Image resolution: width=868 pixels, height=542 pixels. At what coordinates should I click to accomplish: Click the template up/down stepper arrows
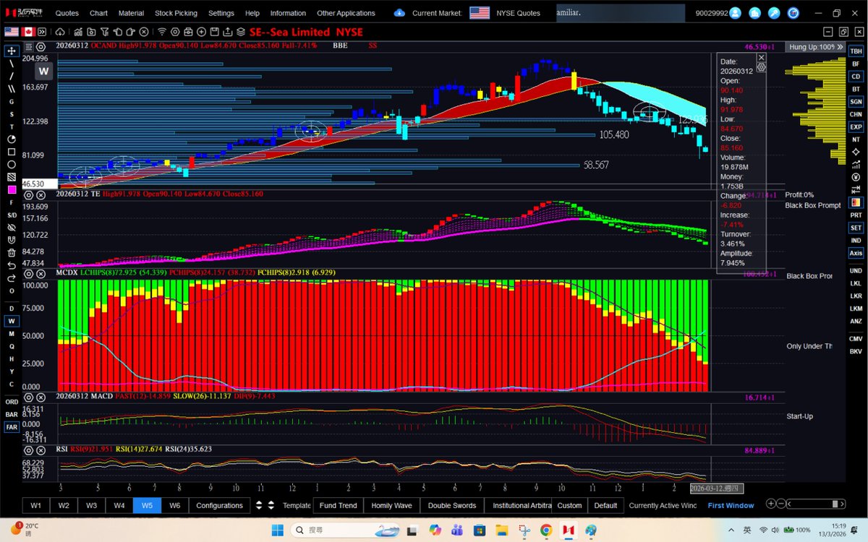[x=266, y=505]
